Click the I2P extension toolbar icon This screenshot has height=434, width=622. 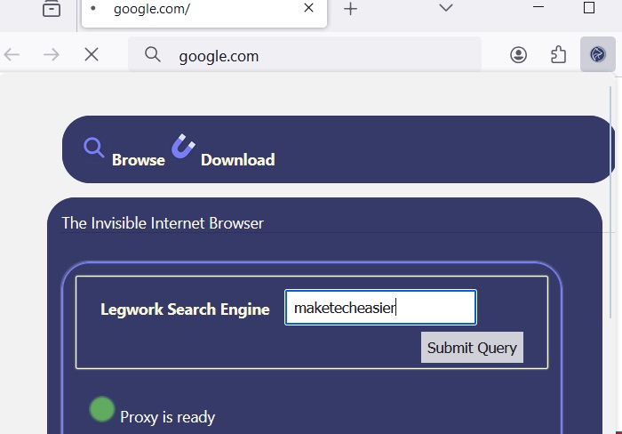[x=598, y=54]
